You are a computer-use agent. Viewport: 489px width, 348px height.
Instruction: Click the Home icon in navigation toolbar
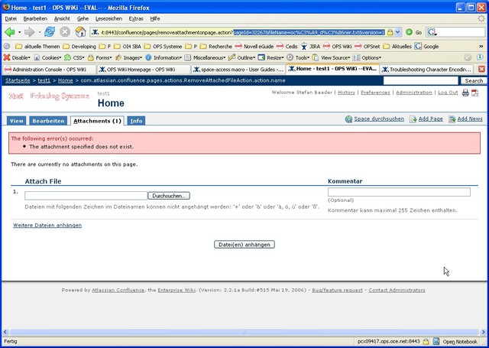79,32
